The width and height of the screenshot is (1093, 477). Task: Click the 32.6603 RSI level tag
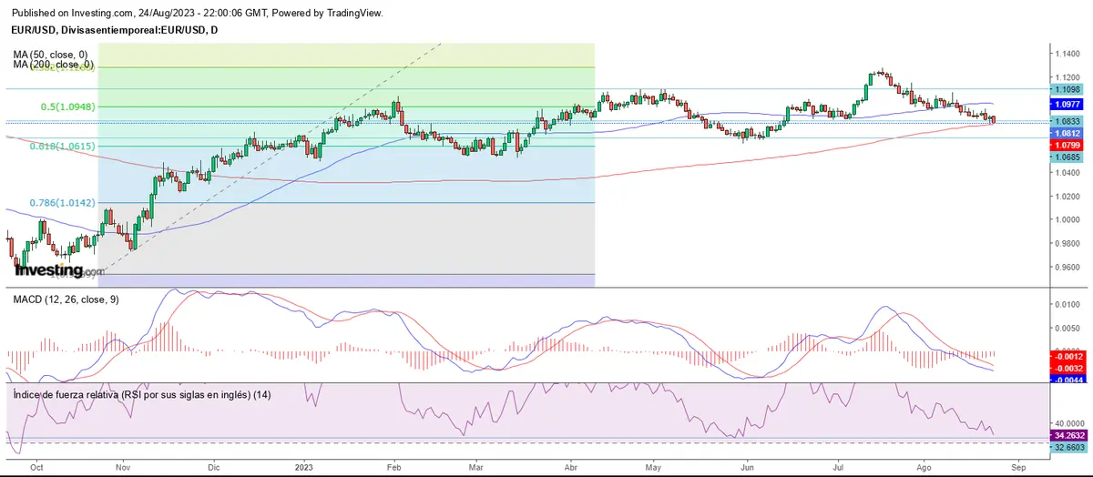click(1067, 448)
